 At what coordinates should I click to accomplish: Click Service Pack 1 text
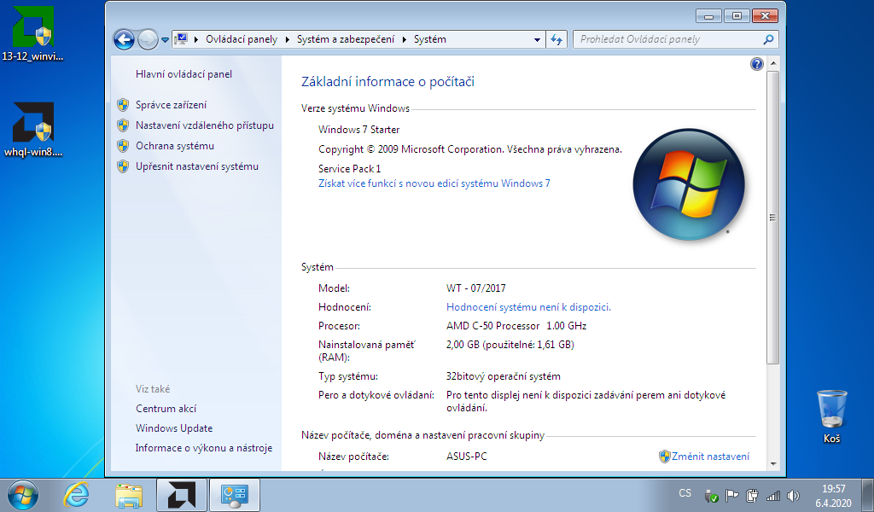[x=349, y=169]
